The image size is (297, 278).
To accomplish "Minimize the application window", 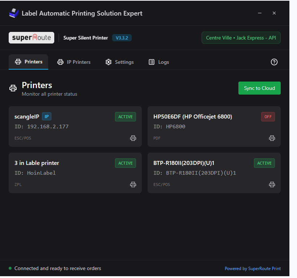I will pyautogui.click(x=260, y=13).
